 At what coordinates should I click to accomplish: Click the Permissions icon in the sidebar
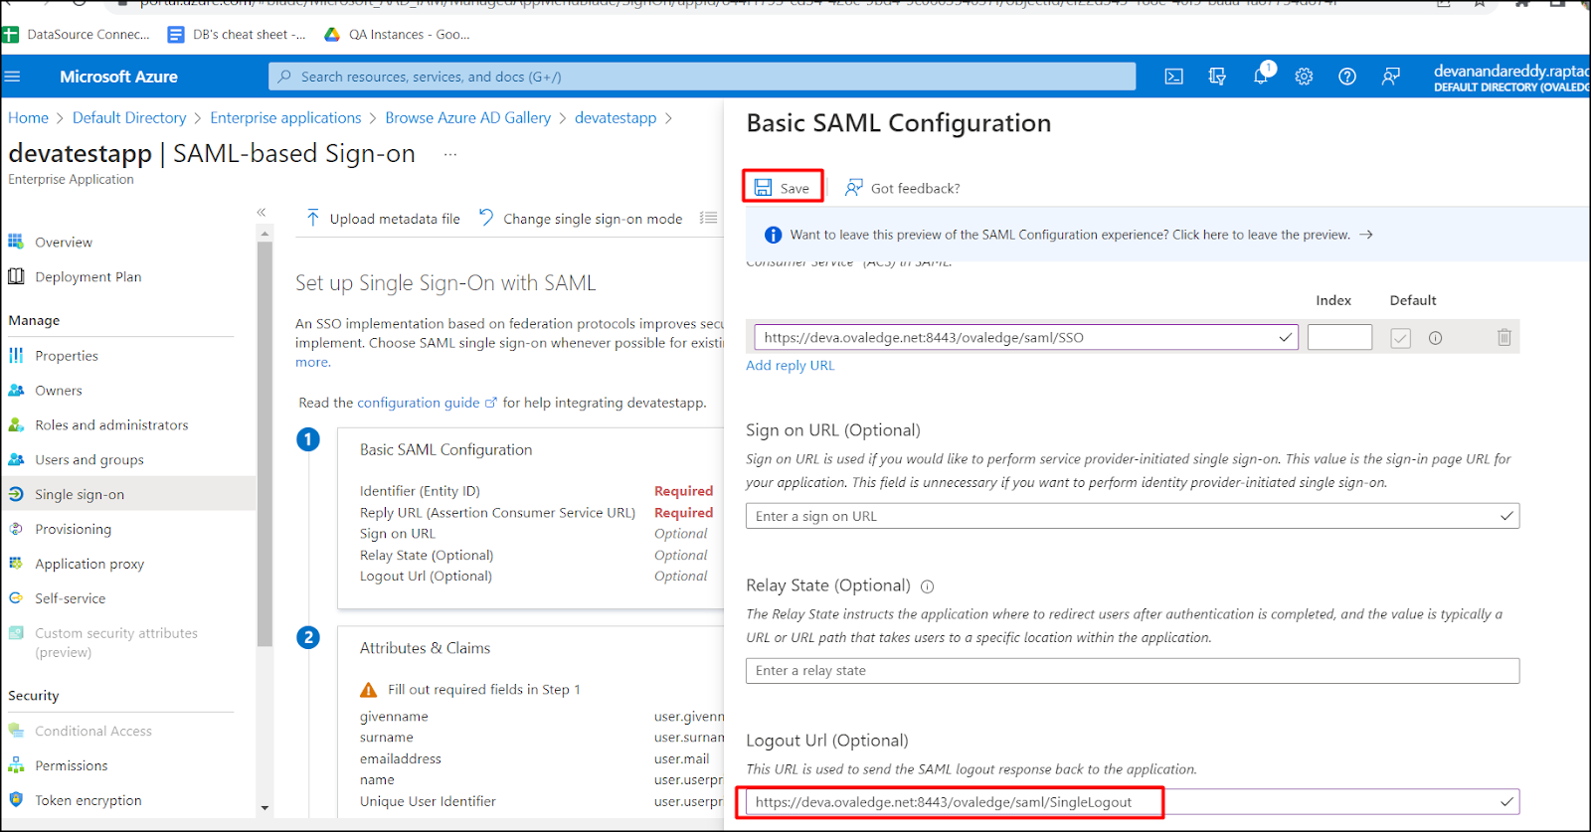pos(16,765)
